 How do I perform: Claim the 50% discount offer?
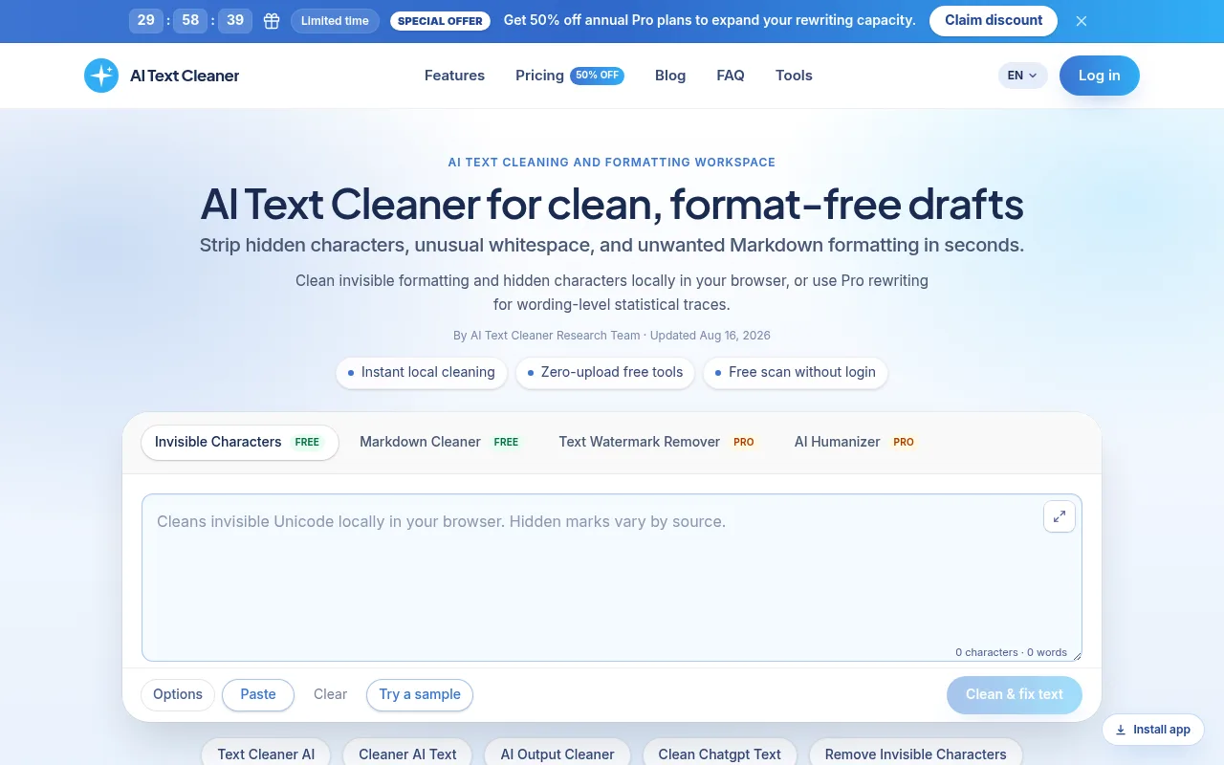[994, 21]
